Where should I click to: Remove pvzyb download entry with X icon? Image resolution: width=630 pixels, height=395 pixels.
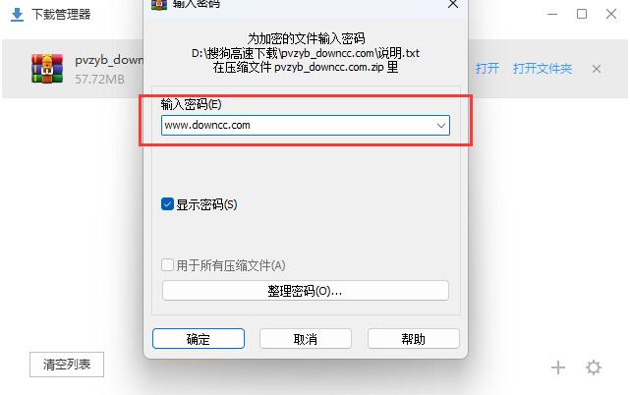coord(597,69)
